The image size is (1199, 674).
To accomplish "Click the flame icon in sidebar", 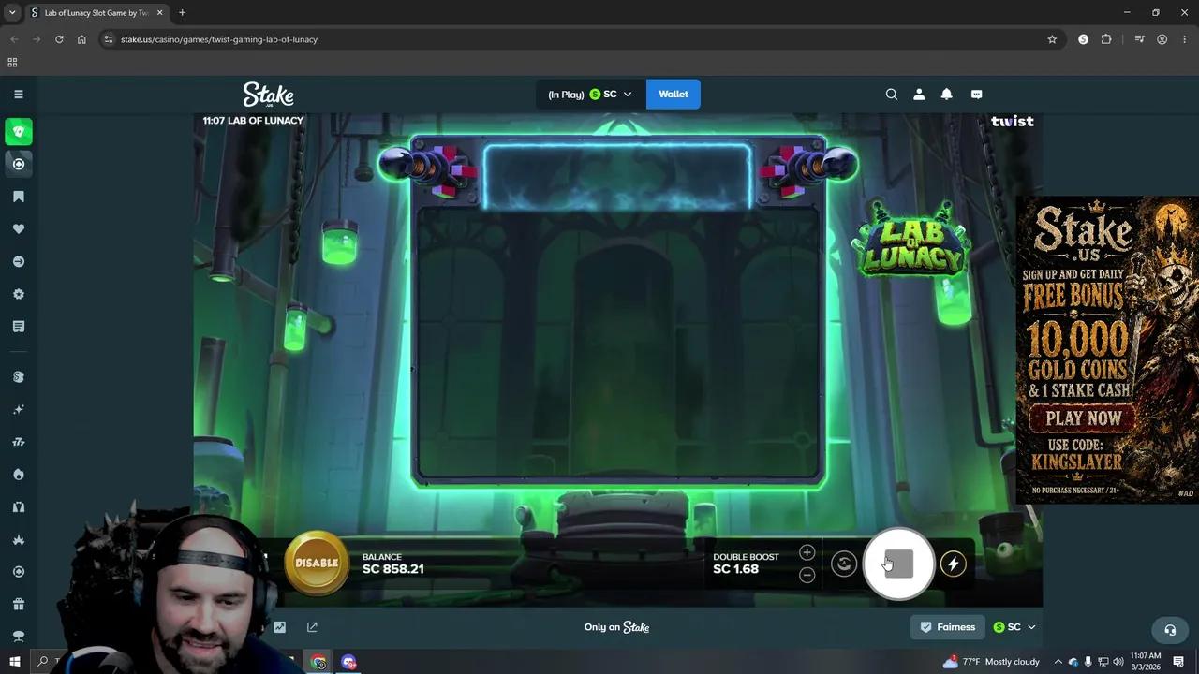I will pyautogui.click(x=19, y=475).
